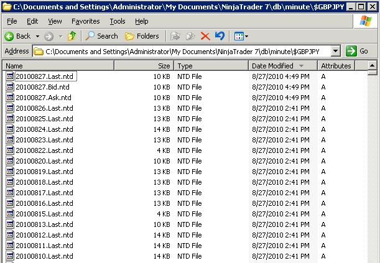
Task: Click the file icon of 20100824.Last.ntd
Action: (10, 129)
